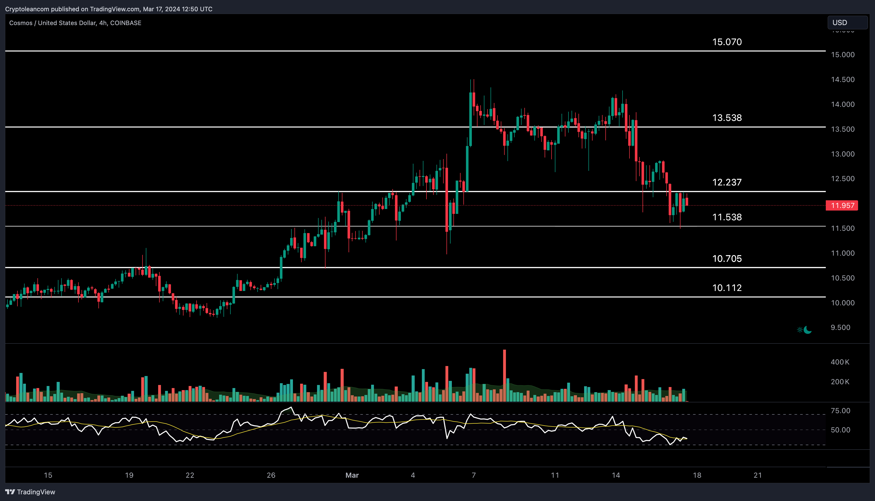875x501 pixels.
Task: Click the 11.538 level label
Action: coord(727,217)
